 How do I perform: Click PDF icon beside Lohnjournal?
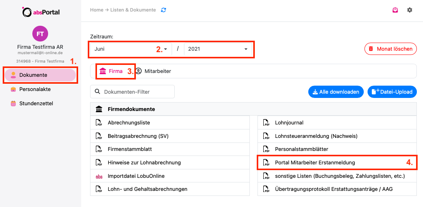click(266, 123)
